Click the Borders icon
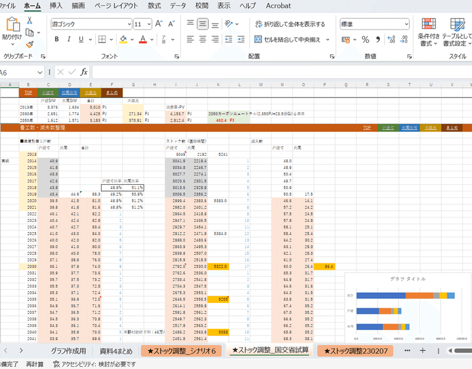Image resolution: width=472 pixels, height=369 pixels. tap(102, 39)
